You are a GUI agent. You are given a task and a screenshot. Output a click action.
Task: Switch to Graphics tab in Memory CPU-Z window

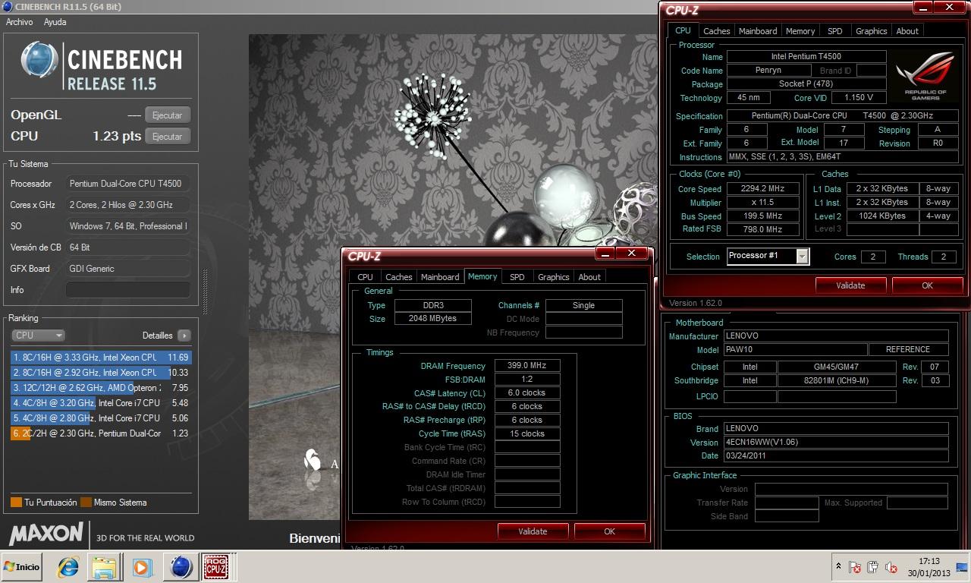point(553,277)
